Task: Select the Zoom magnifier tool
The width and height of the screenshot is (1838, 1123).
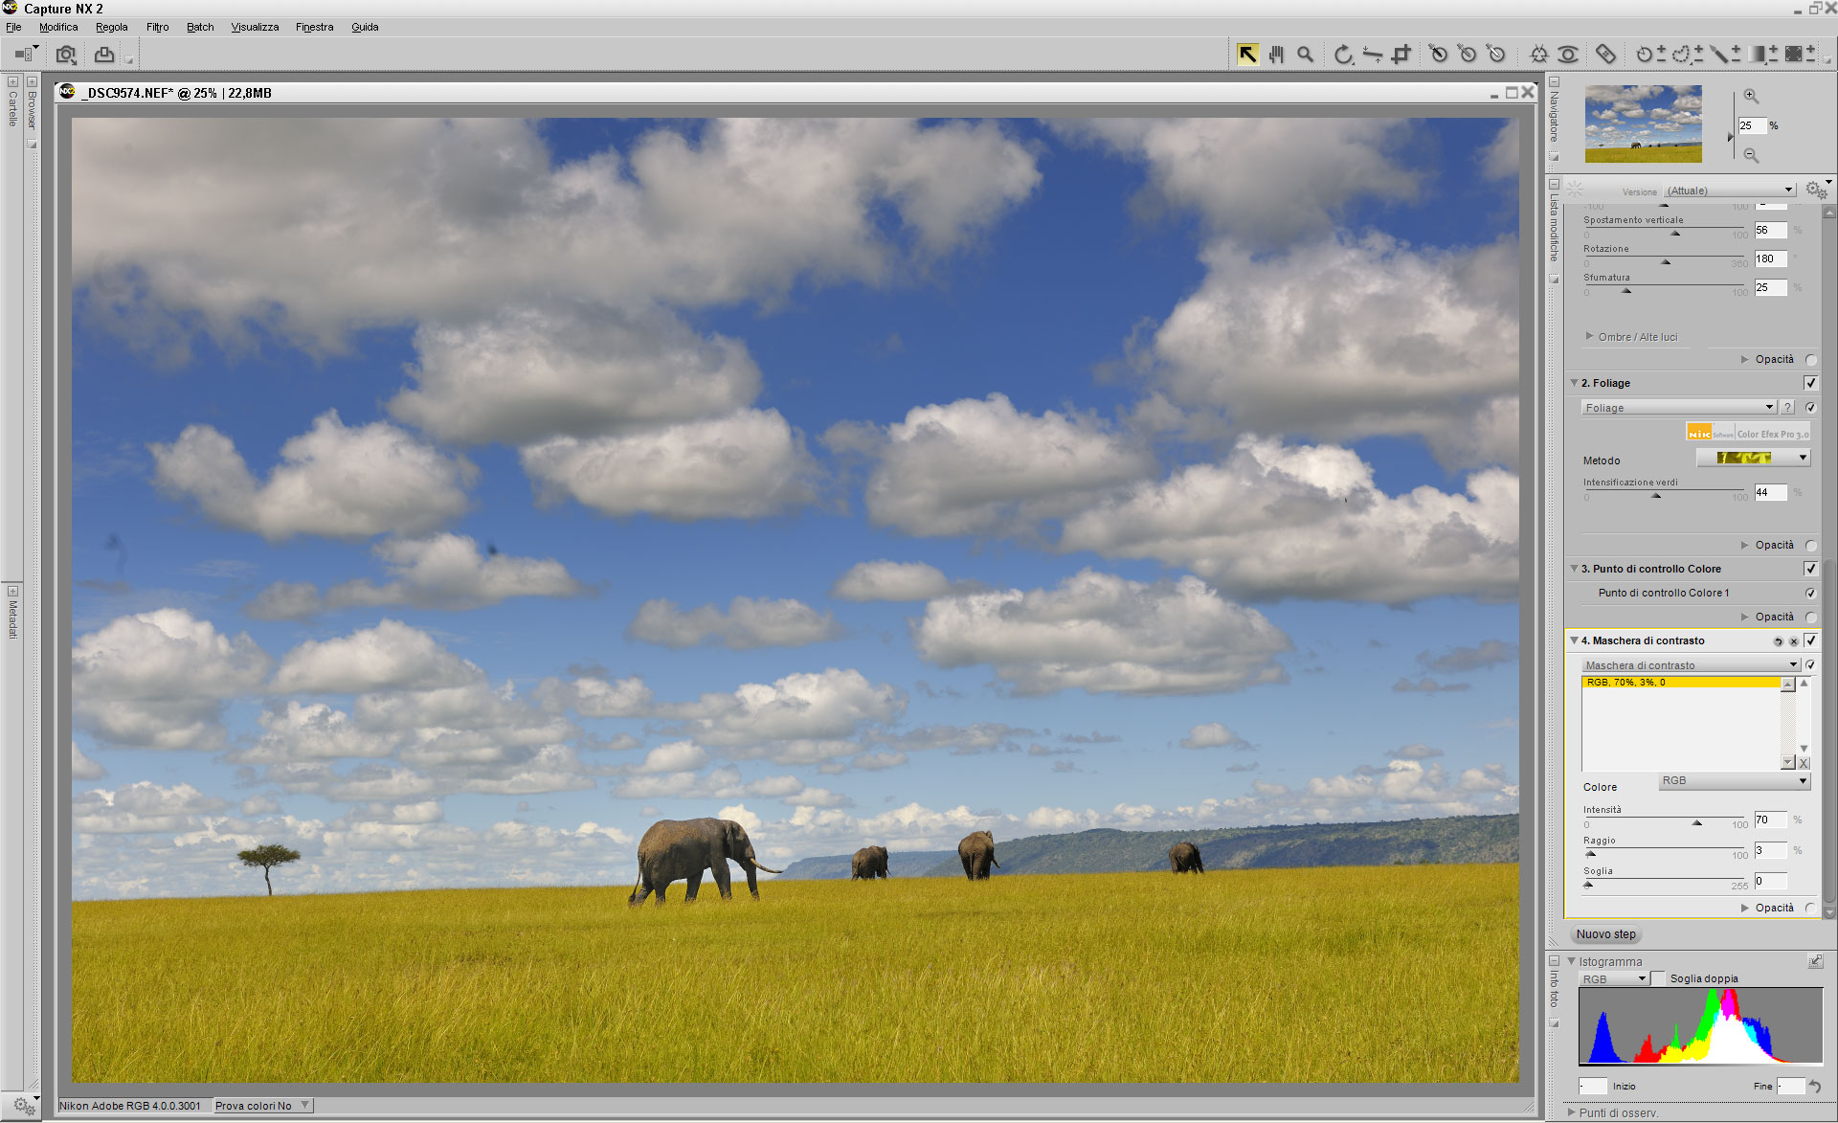Action: 1305,55
